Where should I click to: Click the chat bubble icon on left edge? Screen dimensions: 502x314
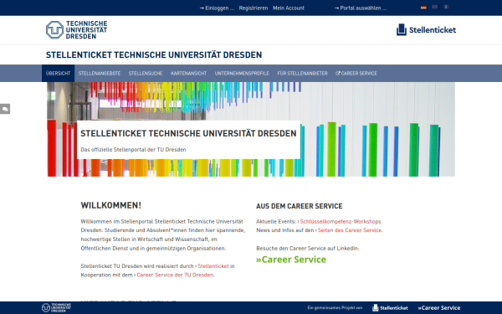point(5,109)
